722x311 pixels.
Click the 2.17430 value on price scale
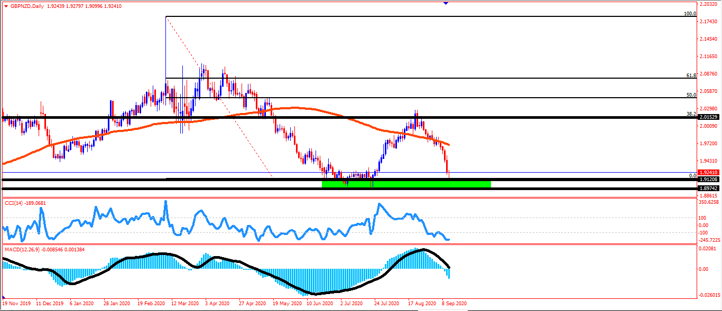707,22
